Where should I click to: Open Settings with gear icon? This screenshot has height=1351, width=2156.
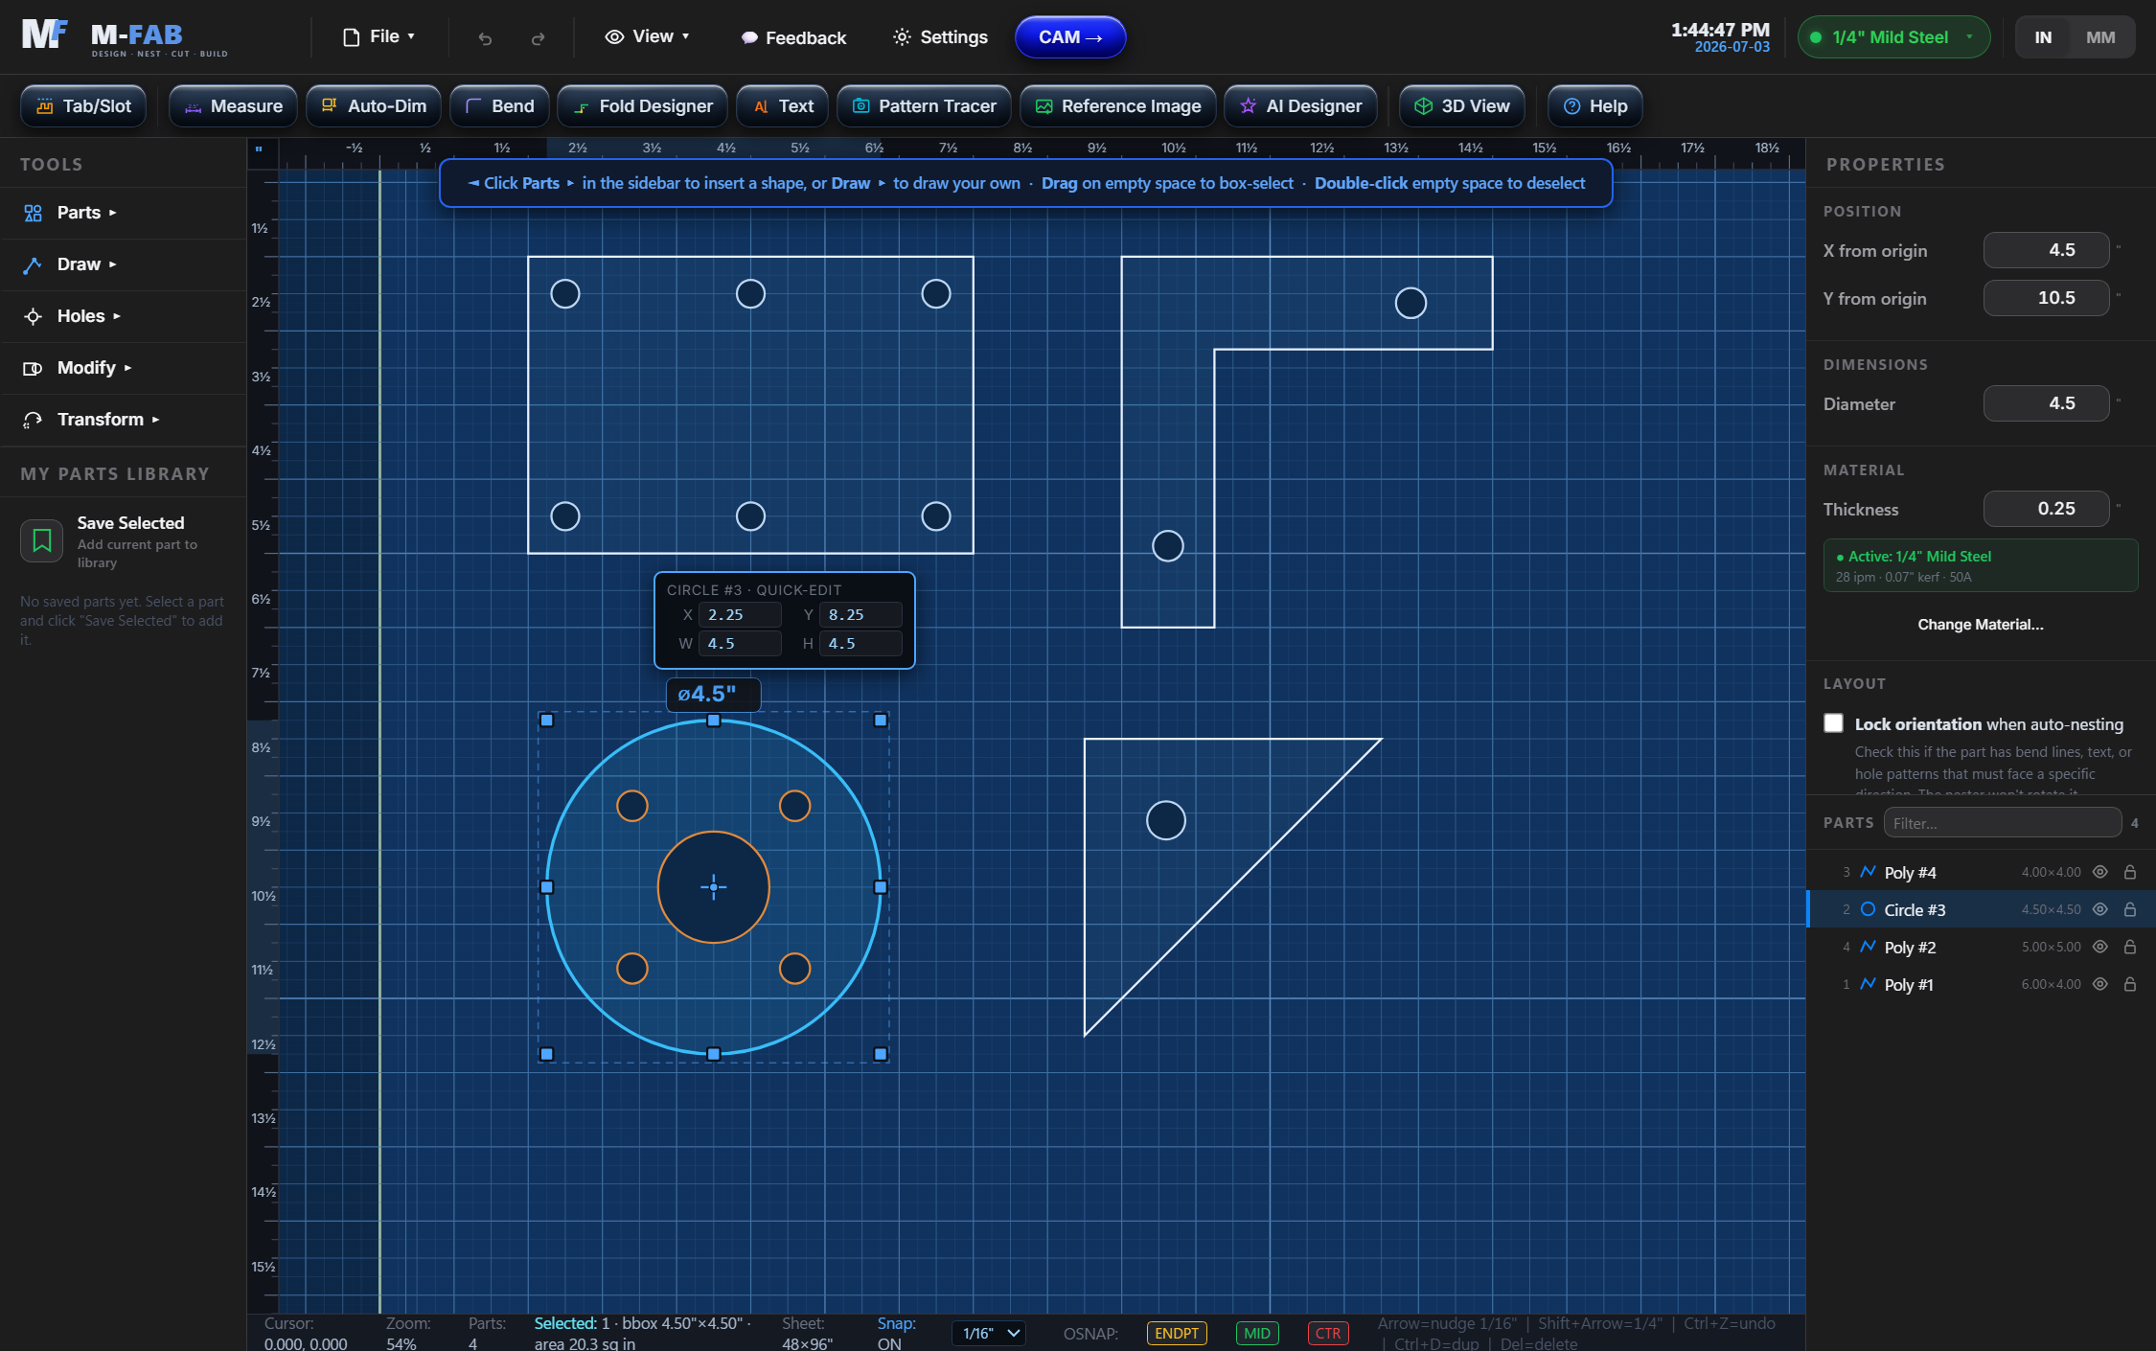(940, 37)
